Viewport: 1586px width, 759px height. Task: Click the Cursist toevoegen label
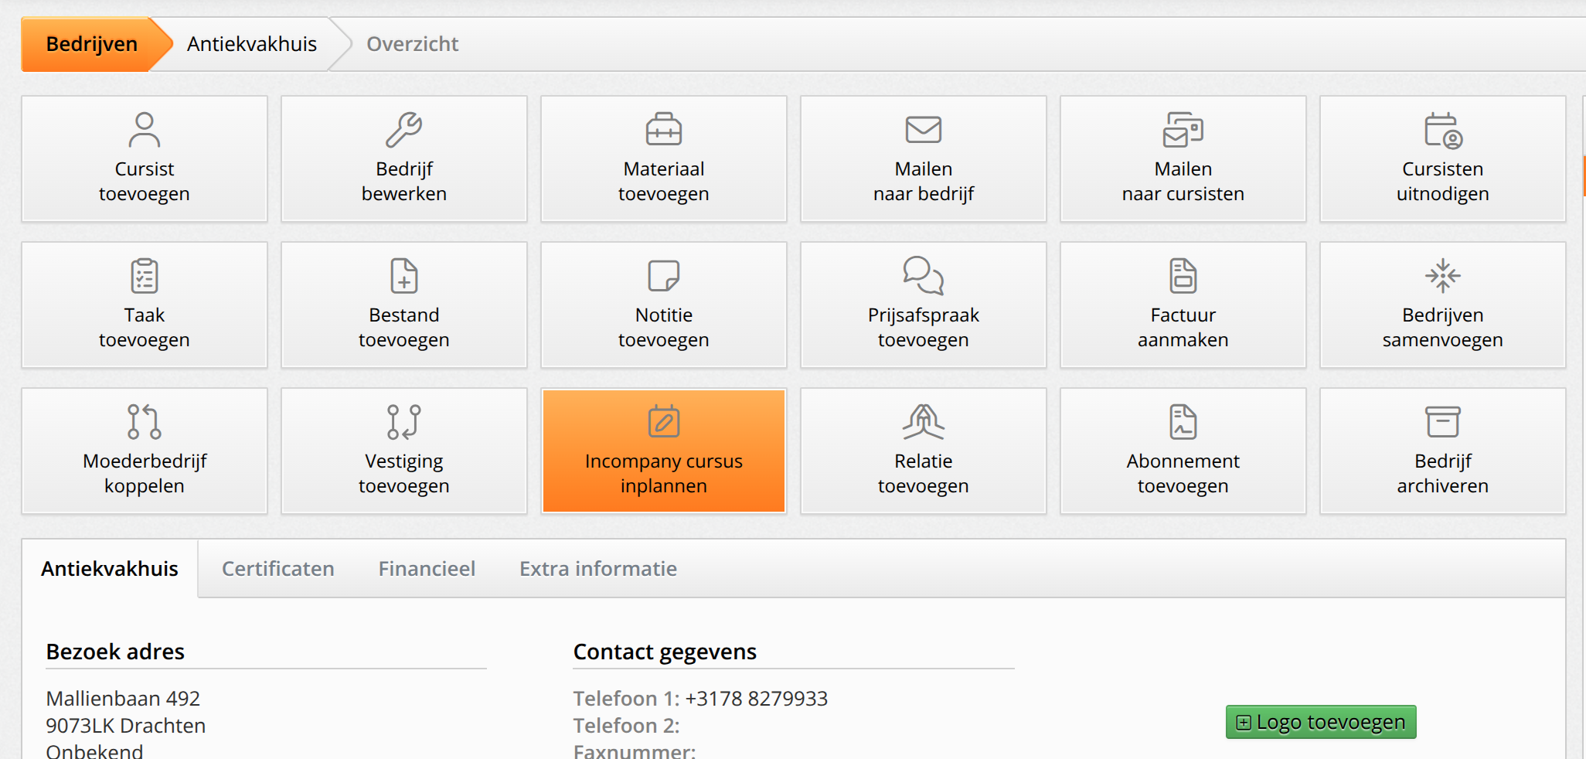pyautogui.click(x=145, y=181)
